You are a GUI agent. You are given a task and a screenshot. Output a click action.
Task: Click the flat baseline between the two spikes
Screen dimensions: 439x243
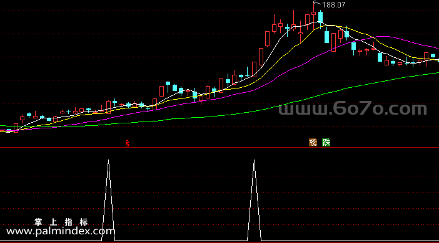(x=181, y=241)
